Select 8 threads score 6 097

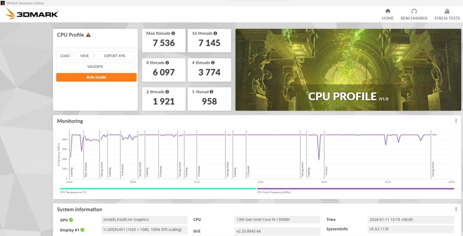point(164,72)
